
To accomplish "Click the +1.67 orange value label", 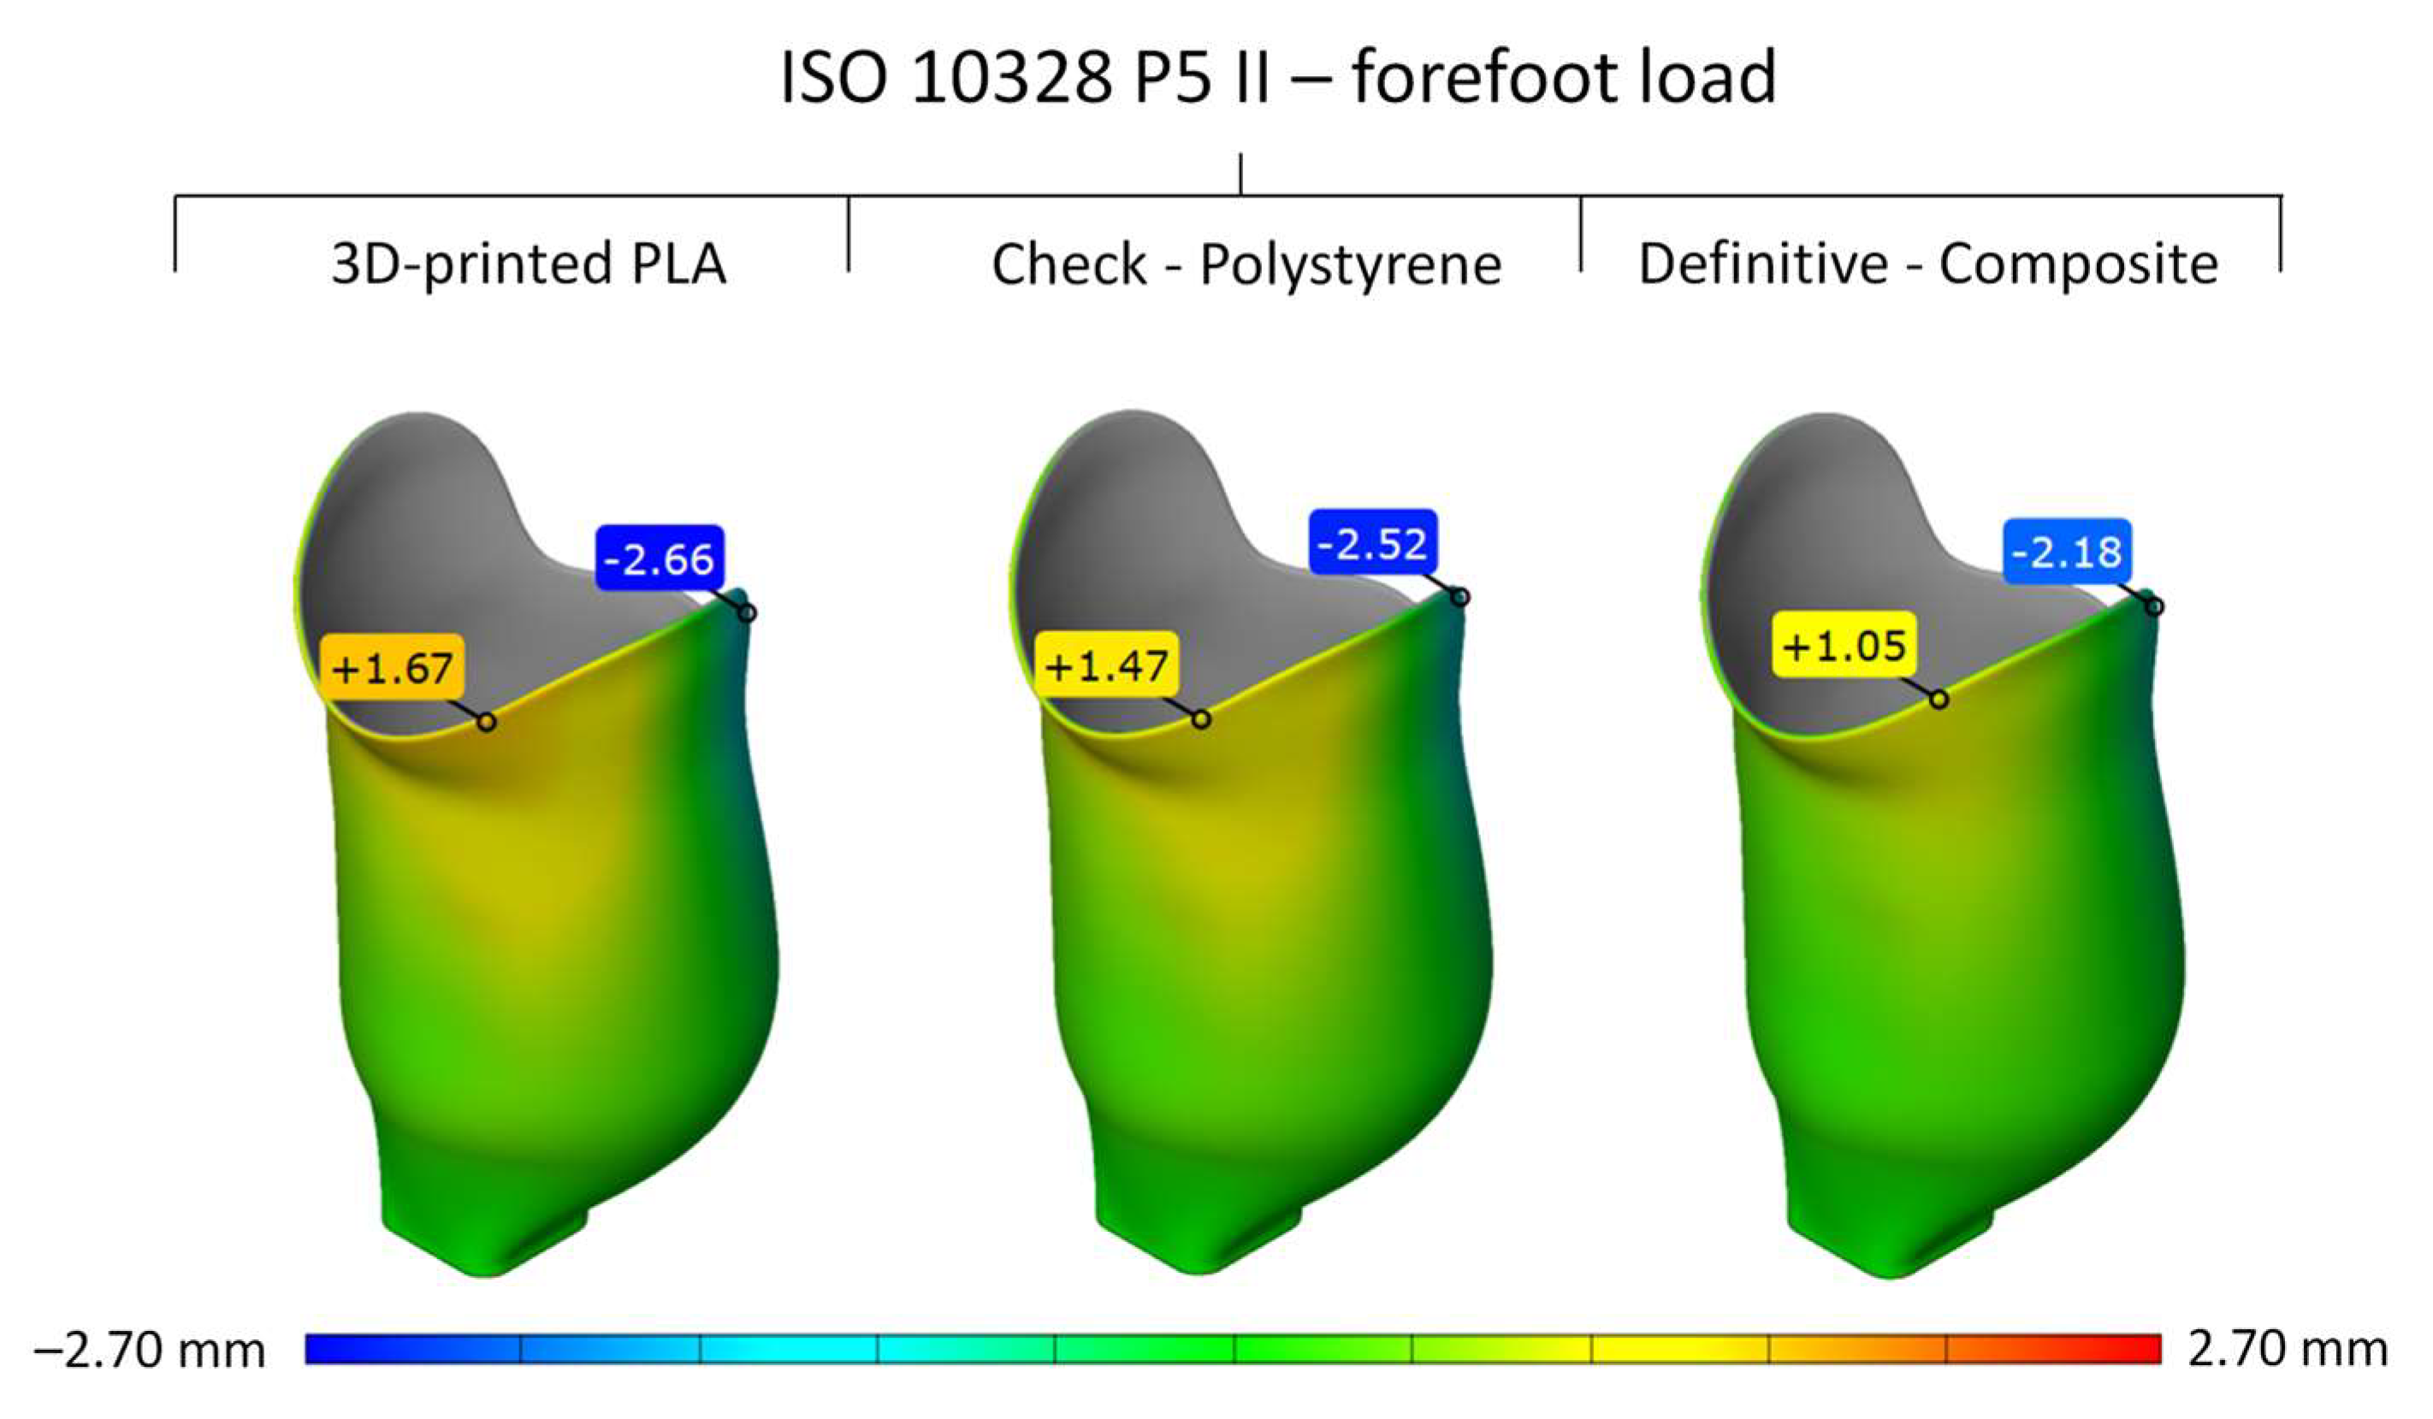I will tap(392, 667).
